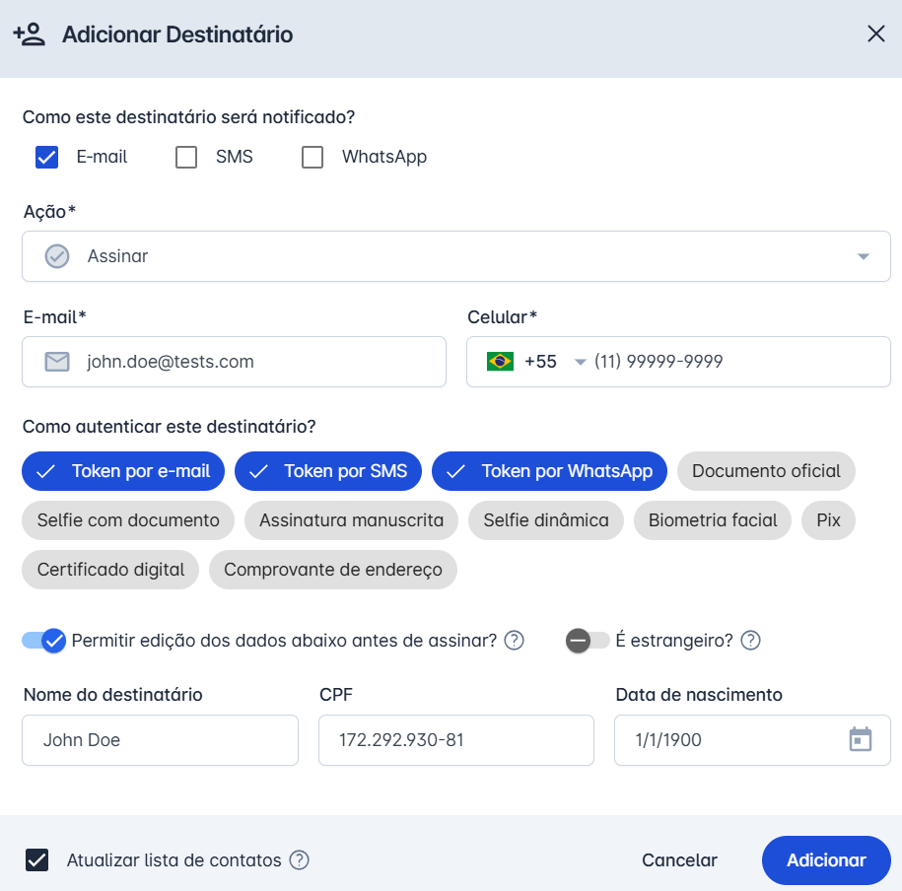Click the Adicionar button

click(x=825, y=860)
